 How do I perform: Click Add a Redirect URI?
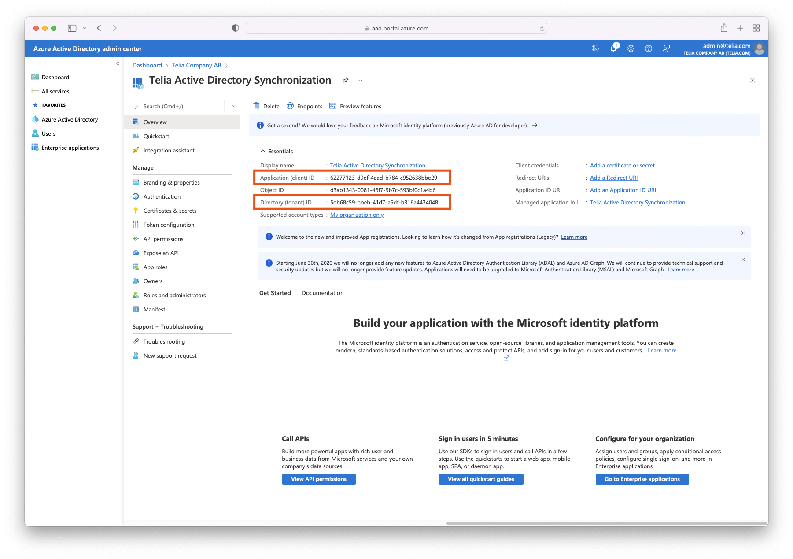click(x=614, y=178)
